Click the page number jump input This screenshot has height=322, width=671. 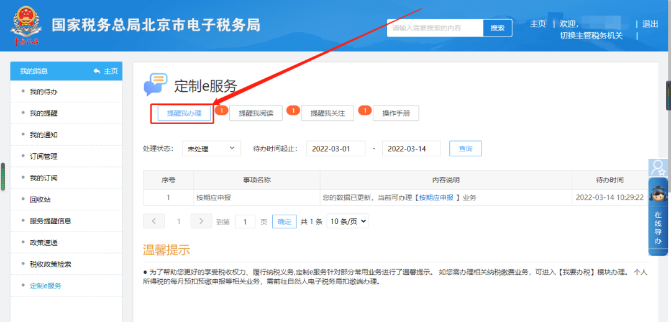[245, 221]
